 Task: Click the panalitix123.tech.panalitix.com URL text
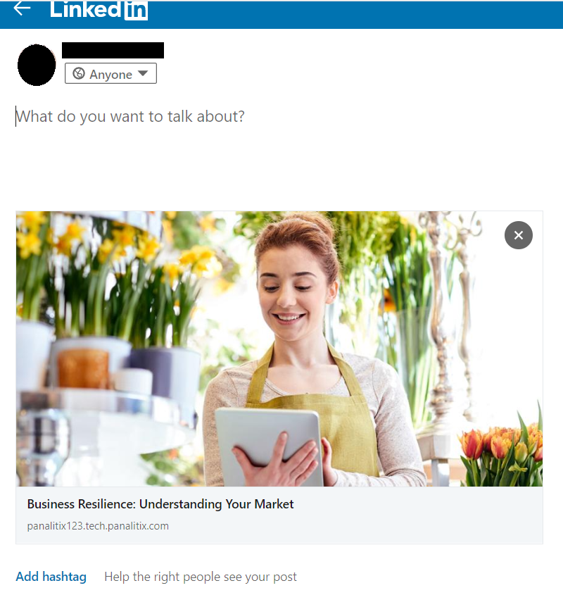click(x=98, y=526)
